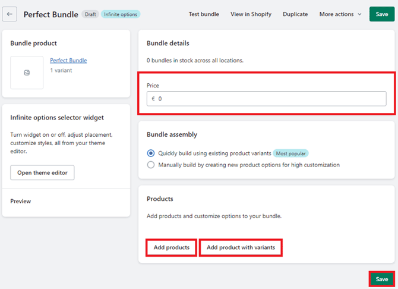
Task: Click the Preview section label
Action: coord(21,201)
